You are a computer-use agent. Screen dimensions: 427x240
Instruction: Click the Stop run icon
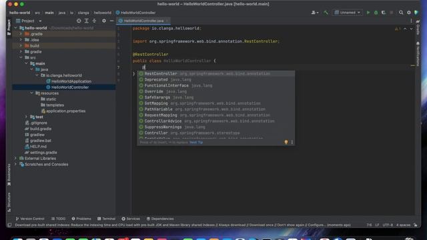tap(392, 13)
